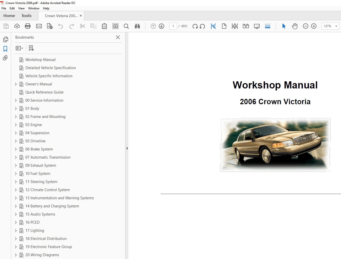Open the View menu
341x259 pixels.
21,8
